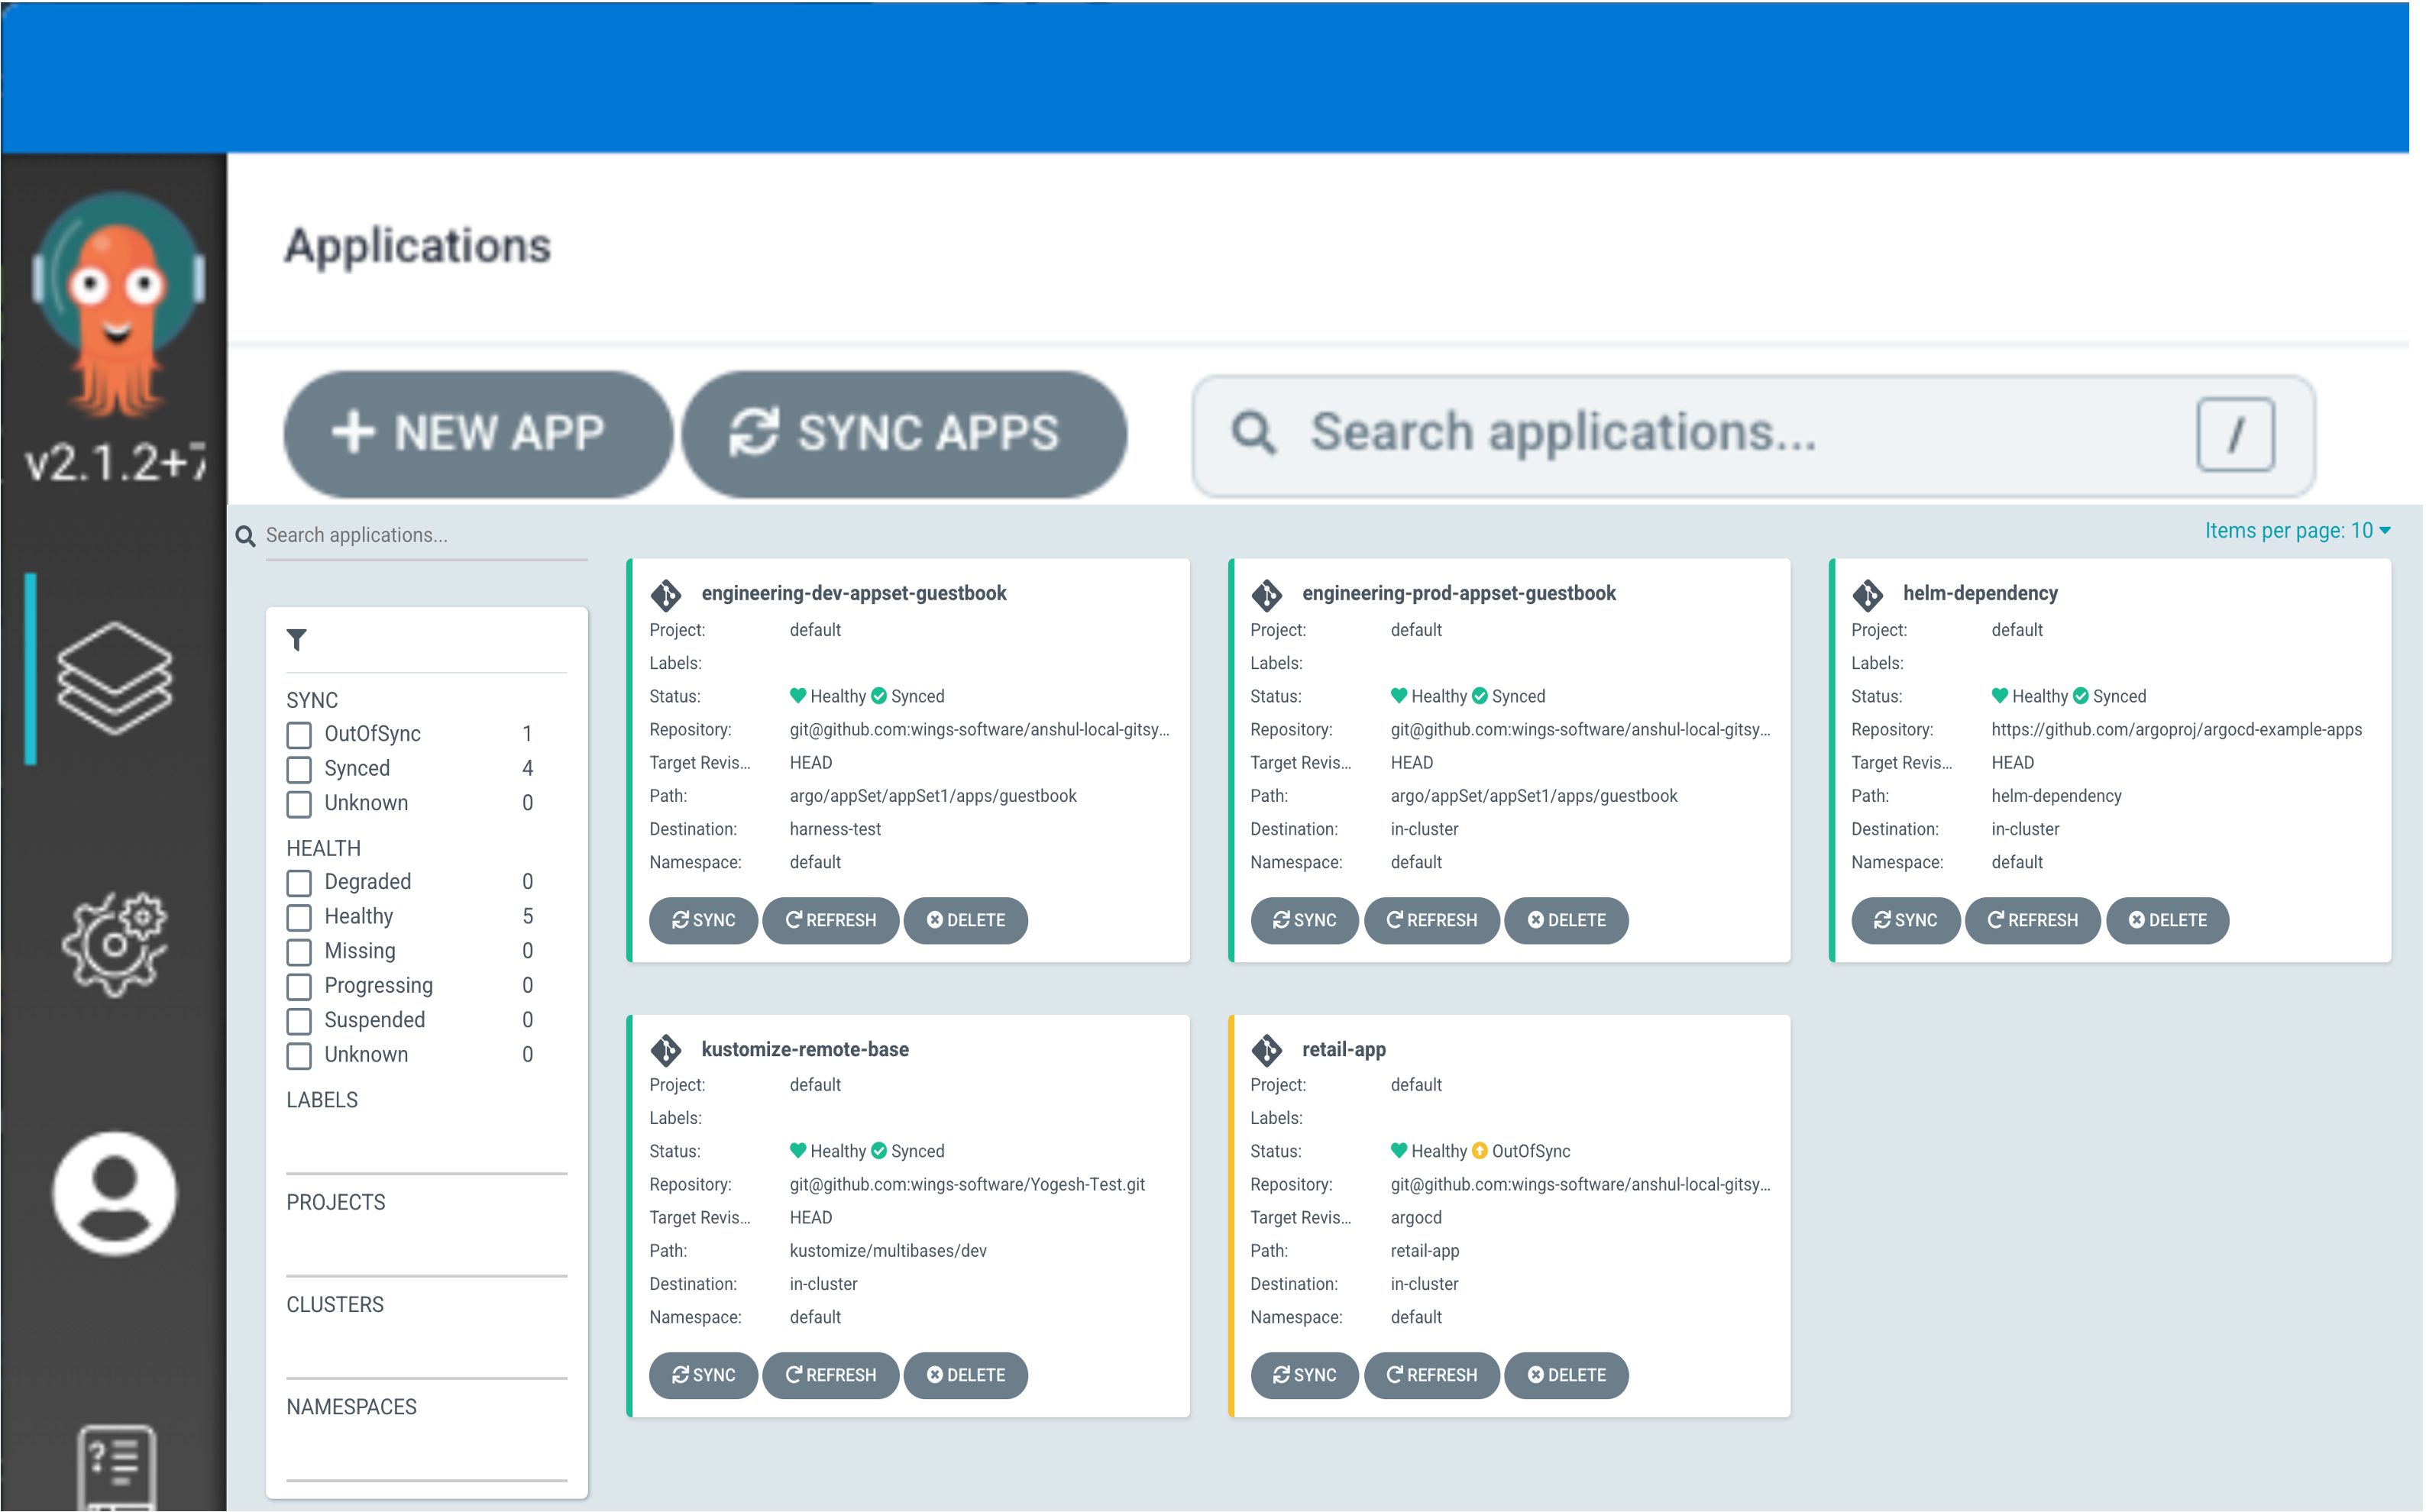Delete the helm-dependency application
The height and width of the screenshot is (1512, 2426).
[x=2167, y=920]
